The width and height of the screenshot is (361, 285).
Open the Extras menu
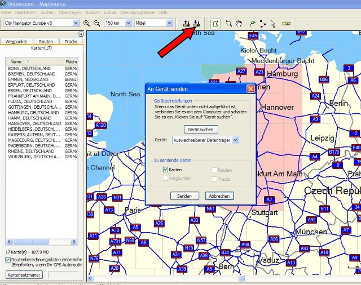pyautogui.click(x=110, y=12)
